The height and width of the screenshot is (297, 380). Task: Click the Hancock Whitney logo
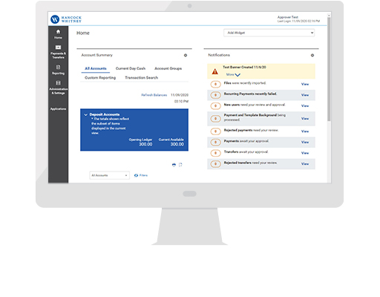pyautogui.click(x=66, y=19)
